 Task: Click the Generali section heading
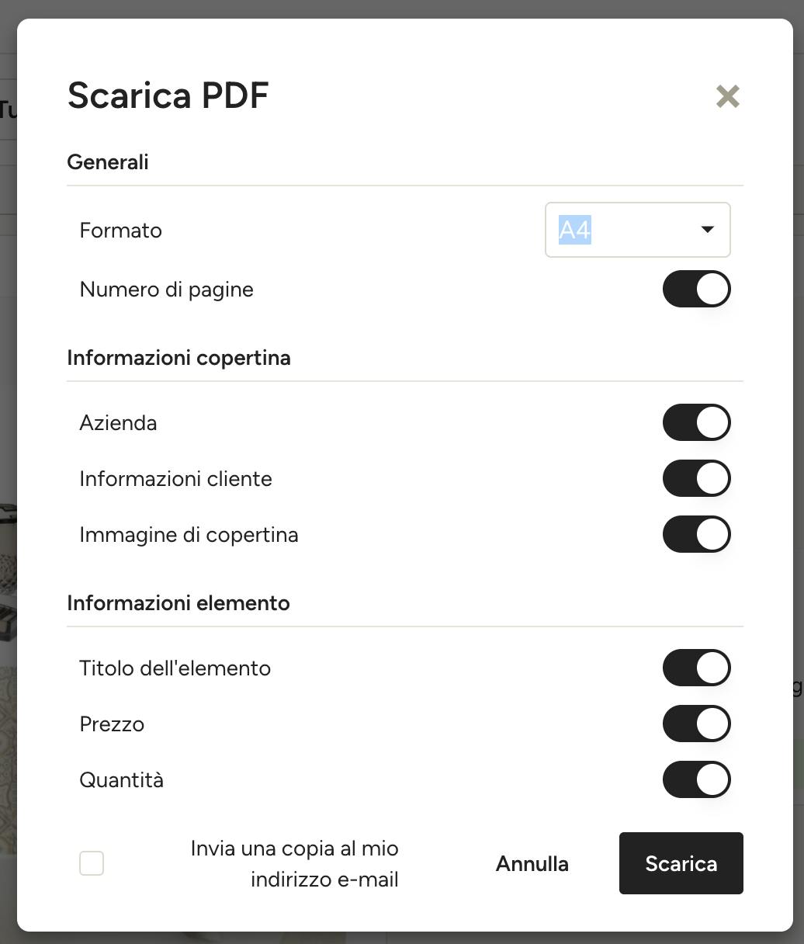108,162
